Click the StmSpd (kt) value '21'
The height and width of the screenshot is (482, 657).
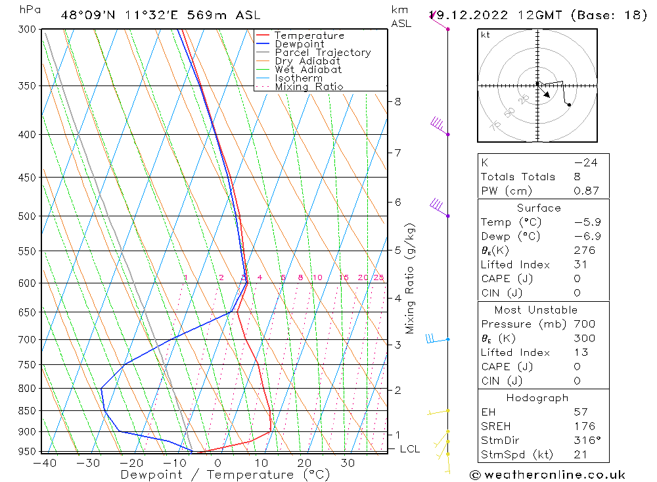tap(580, 455)
